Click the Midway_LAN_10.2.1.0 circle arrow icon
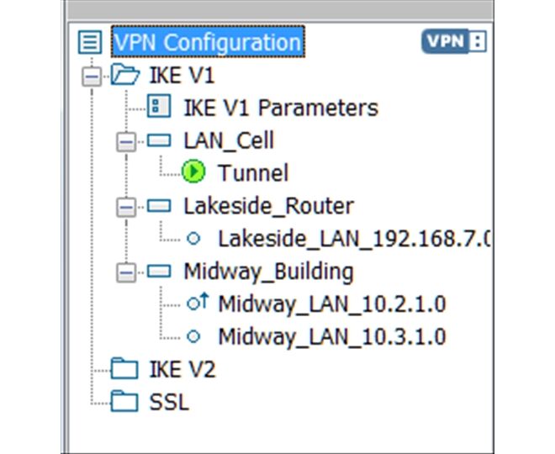 pos(197,304)
